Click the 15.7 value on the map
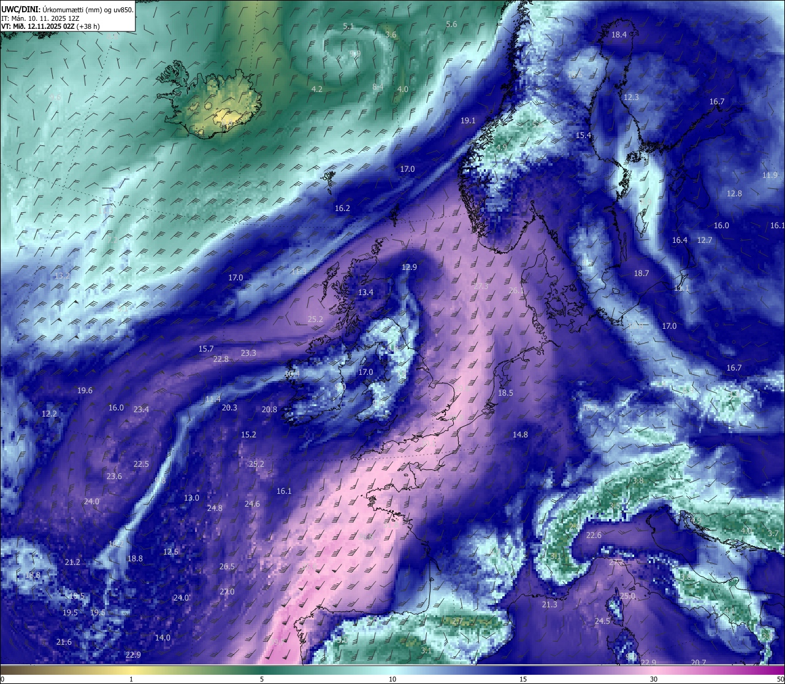This screenshot has height=684, width=785. [206, 349]
